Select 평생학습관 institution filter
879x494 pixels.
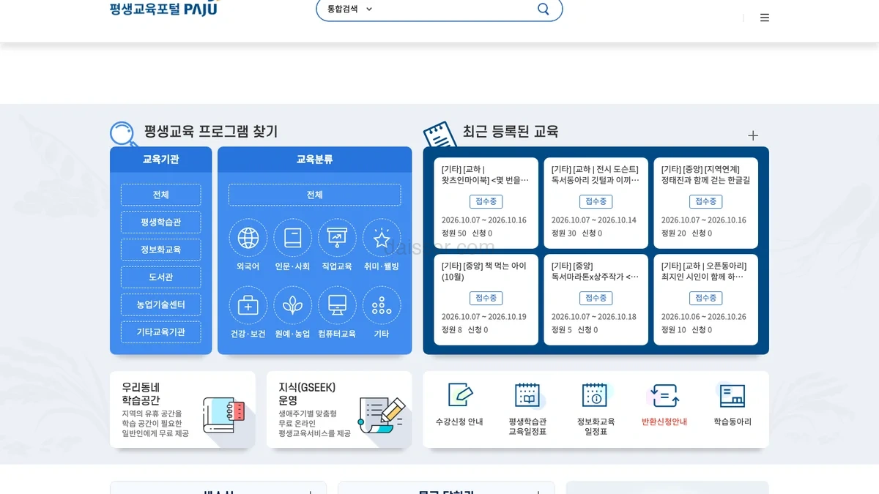tap(161, 222)
